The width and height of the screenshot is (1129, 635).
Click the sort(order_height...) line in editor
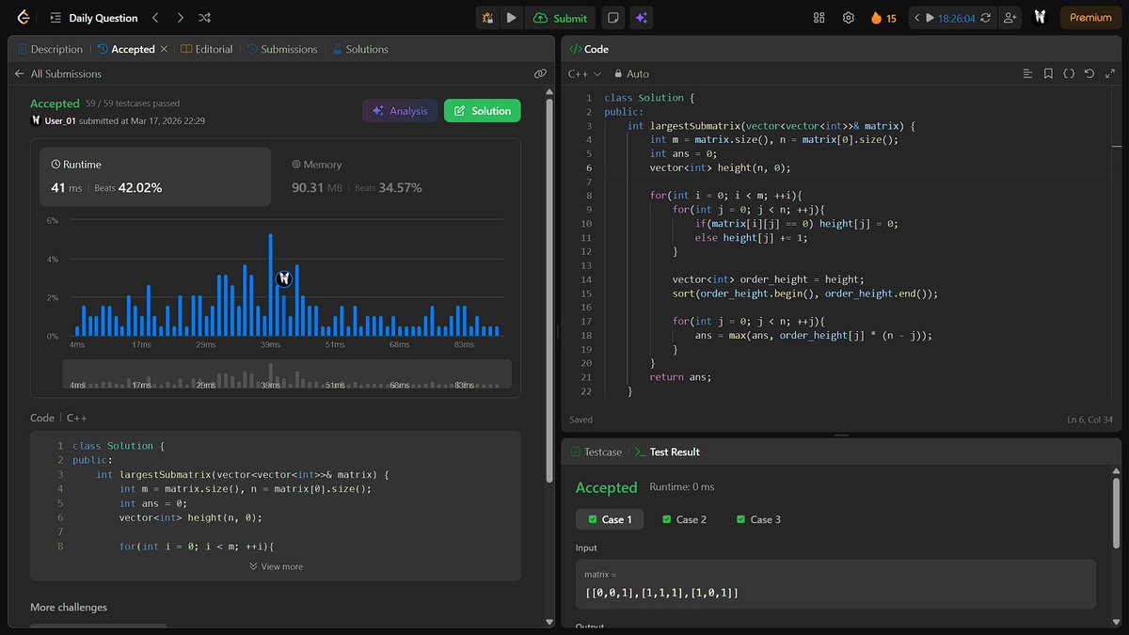pyautogui.click(x=805, y=293)
